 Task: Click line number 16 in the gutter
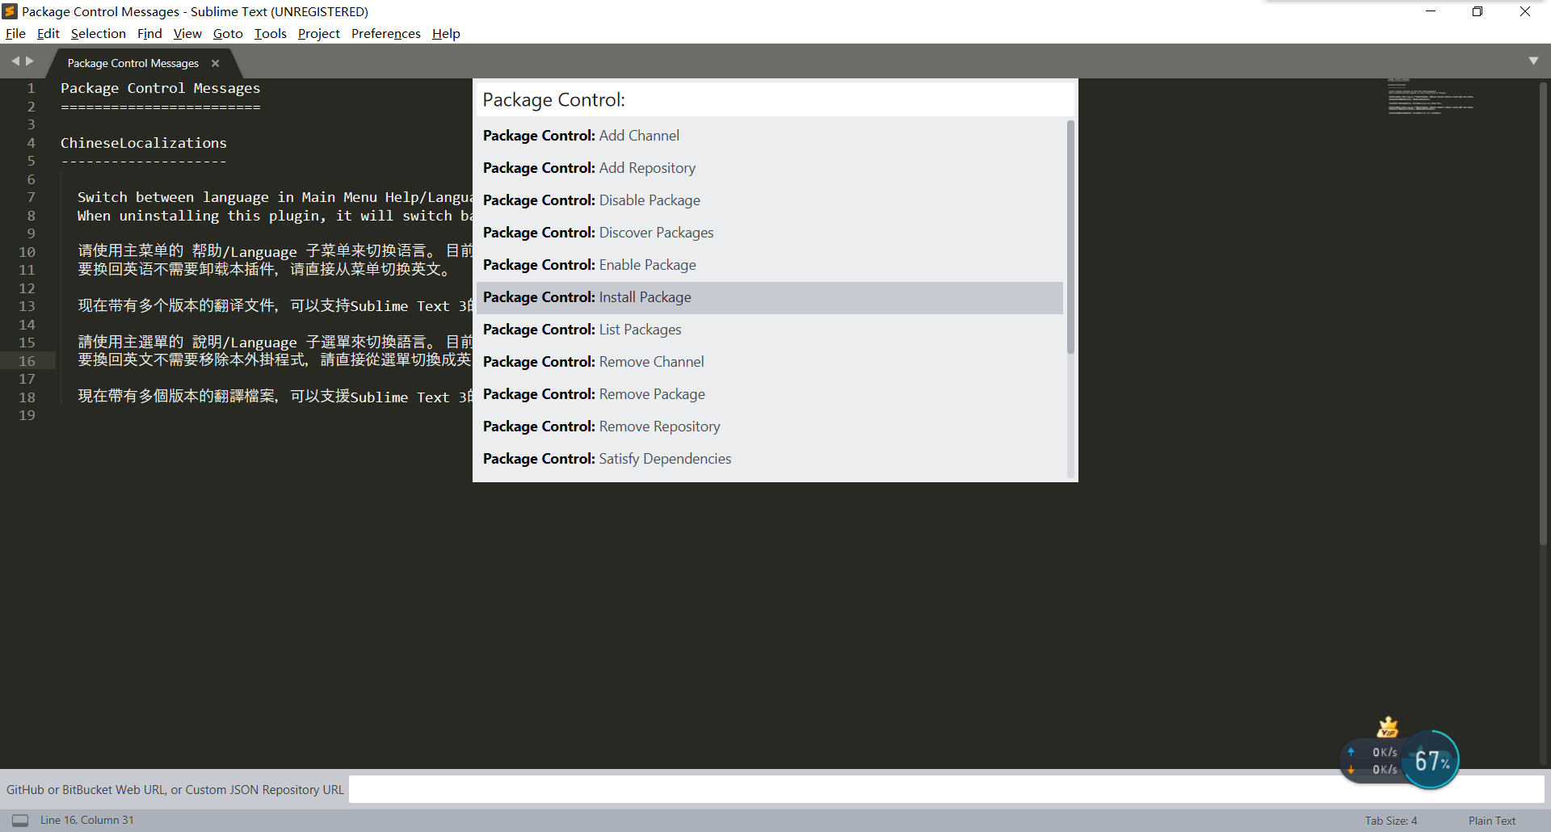tap(27, 361)
